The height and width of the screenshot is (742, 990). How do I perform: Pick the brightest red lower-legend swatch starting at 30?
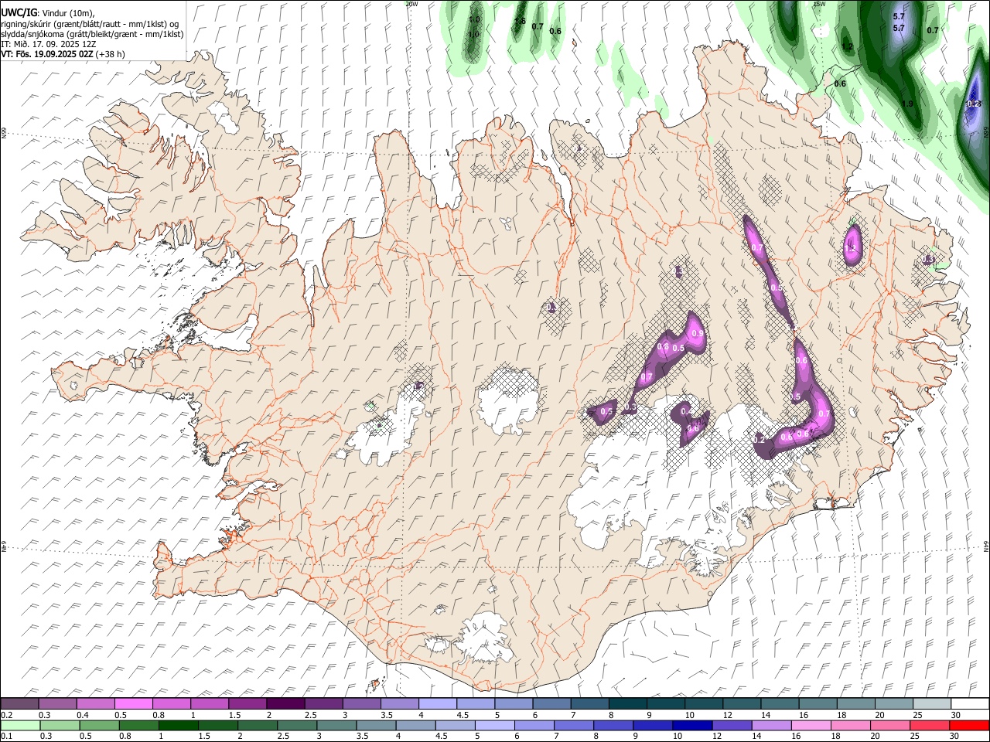point(969,725)
